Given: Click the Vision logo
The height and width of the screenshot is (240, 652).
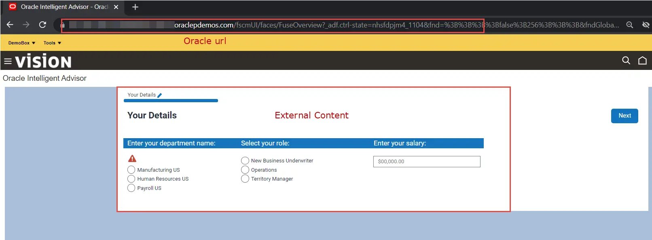Looking at the screenshot, I should pos(43,61).
